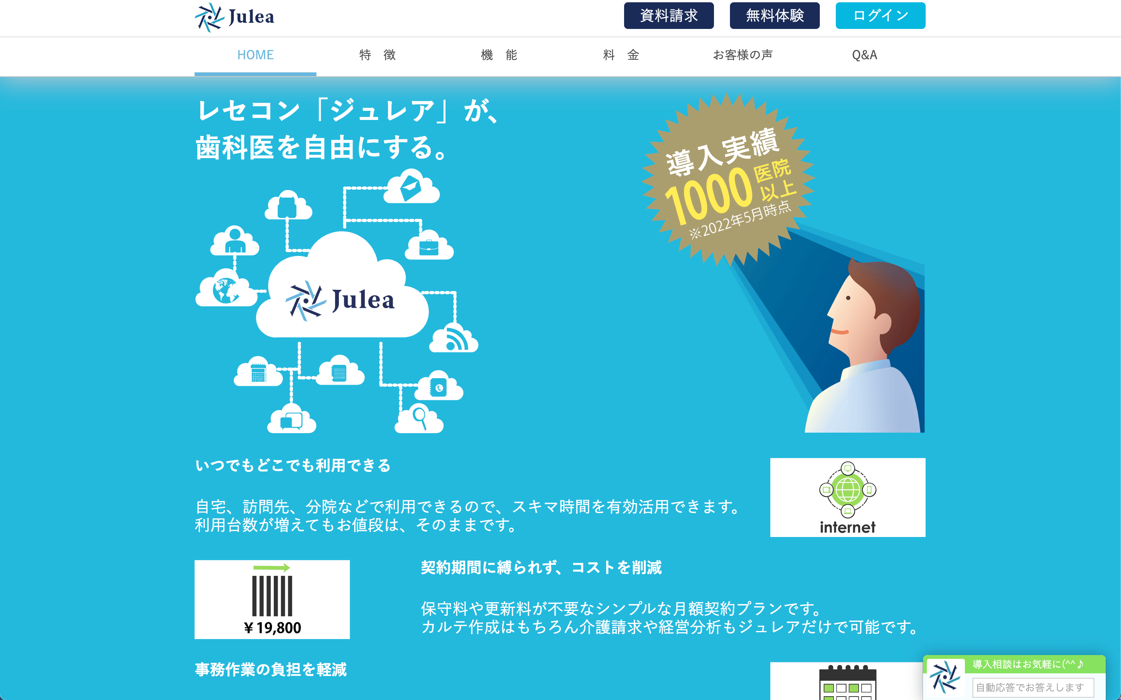This screenshot has width=1121, height=700.
Task: Click the notepad document cloud icon
Action: (x=339, y=370)
